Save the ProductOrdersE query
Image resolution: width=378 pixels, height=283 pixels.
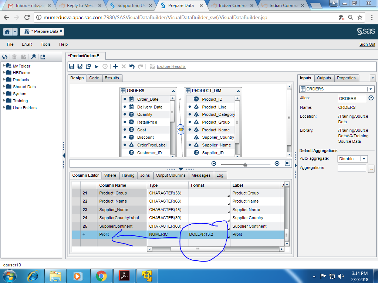(72, 66)
